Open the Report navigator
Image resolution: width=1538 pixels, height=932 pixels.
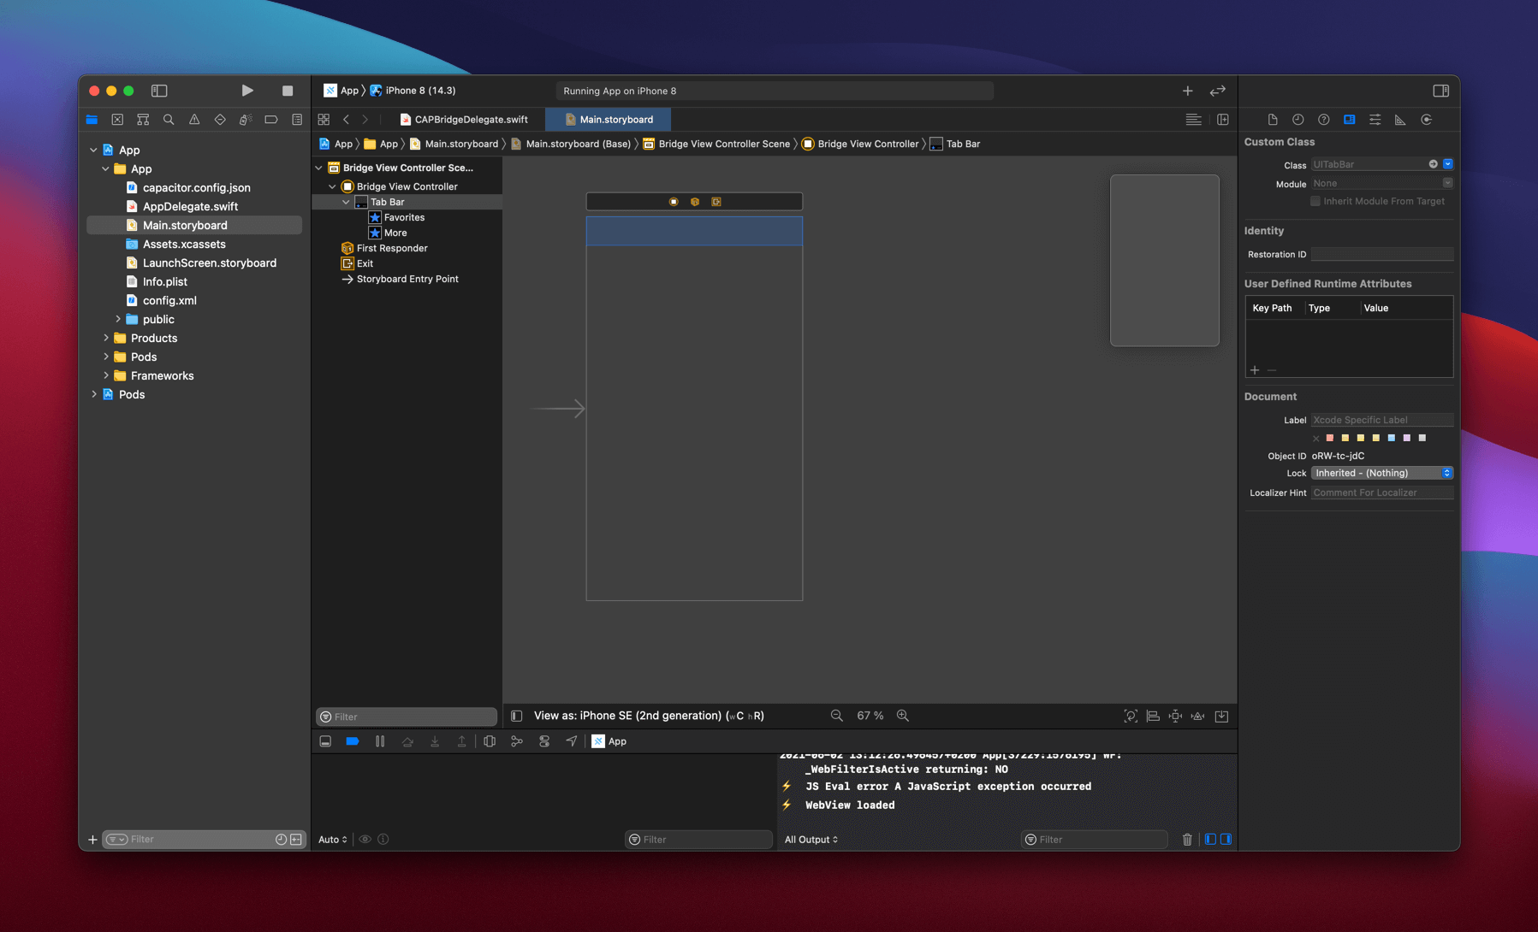click(297, 120)
